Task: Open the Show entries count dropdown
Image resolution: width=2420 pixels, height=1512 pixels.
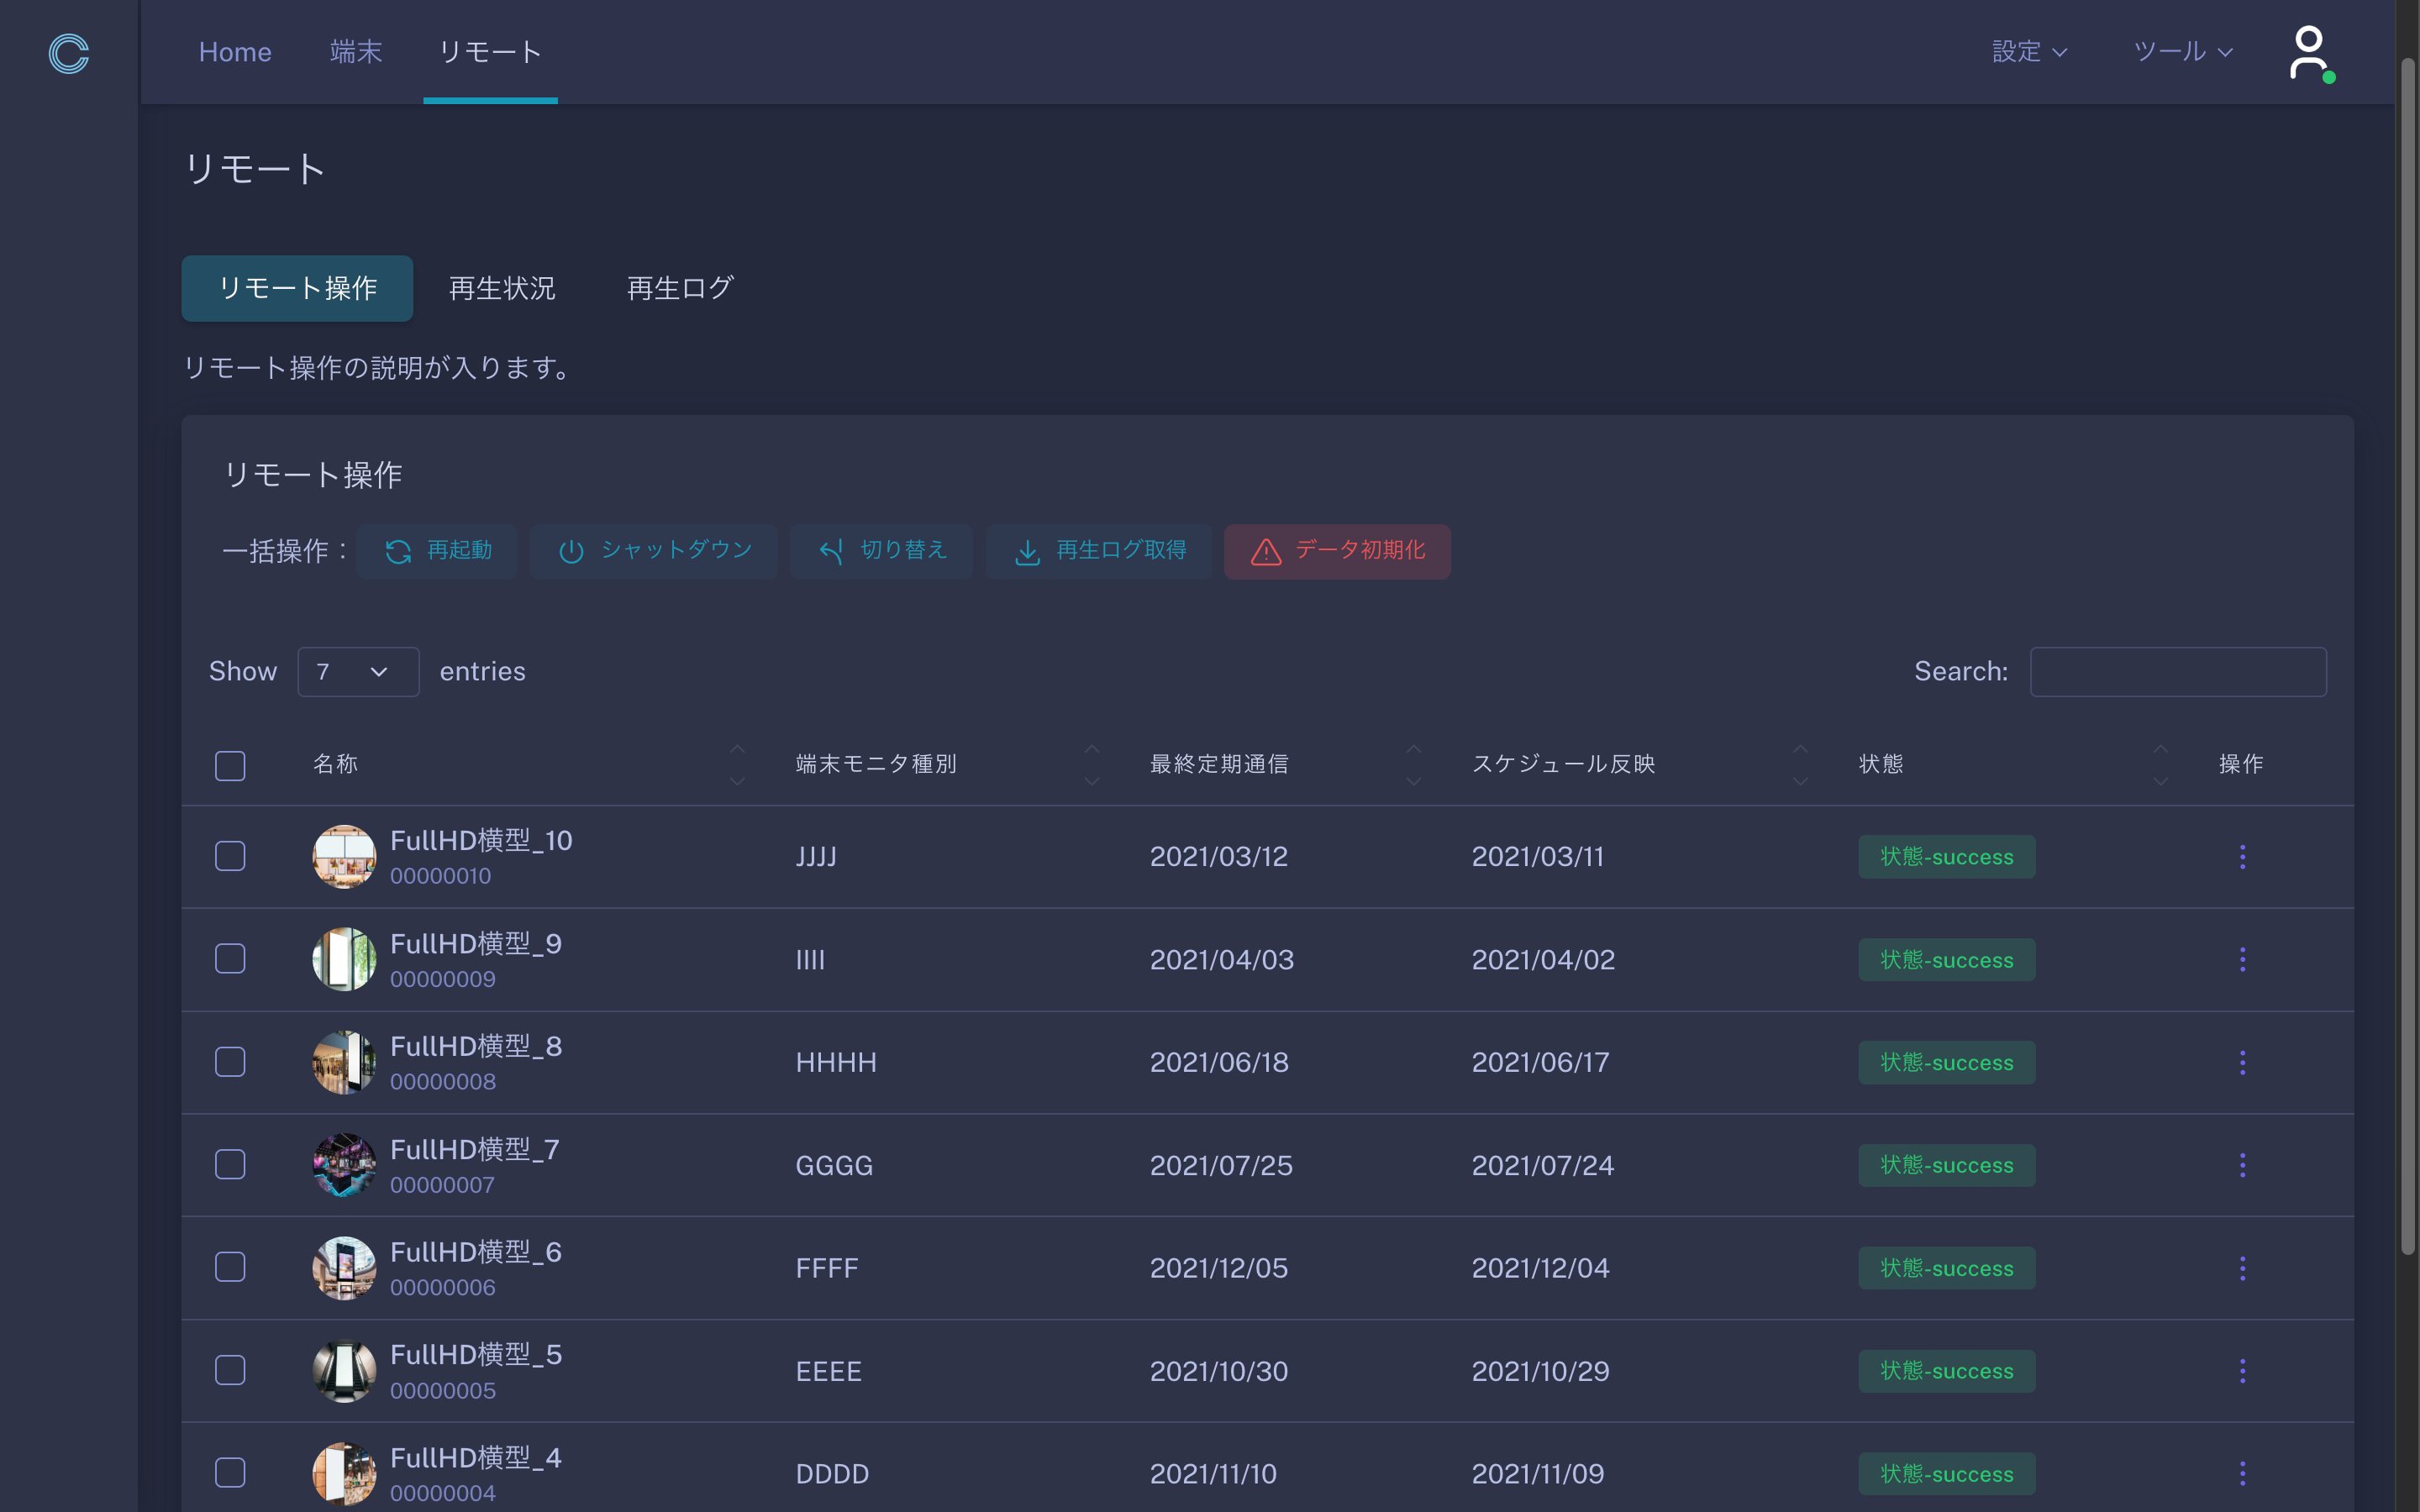Action: 357,672
